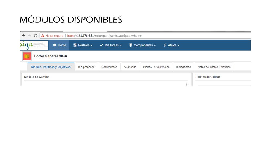278x156 pixels.
Task: Go to Home in the navigation bar
Action: coord(59,45)
